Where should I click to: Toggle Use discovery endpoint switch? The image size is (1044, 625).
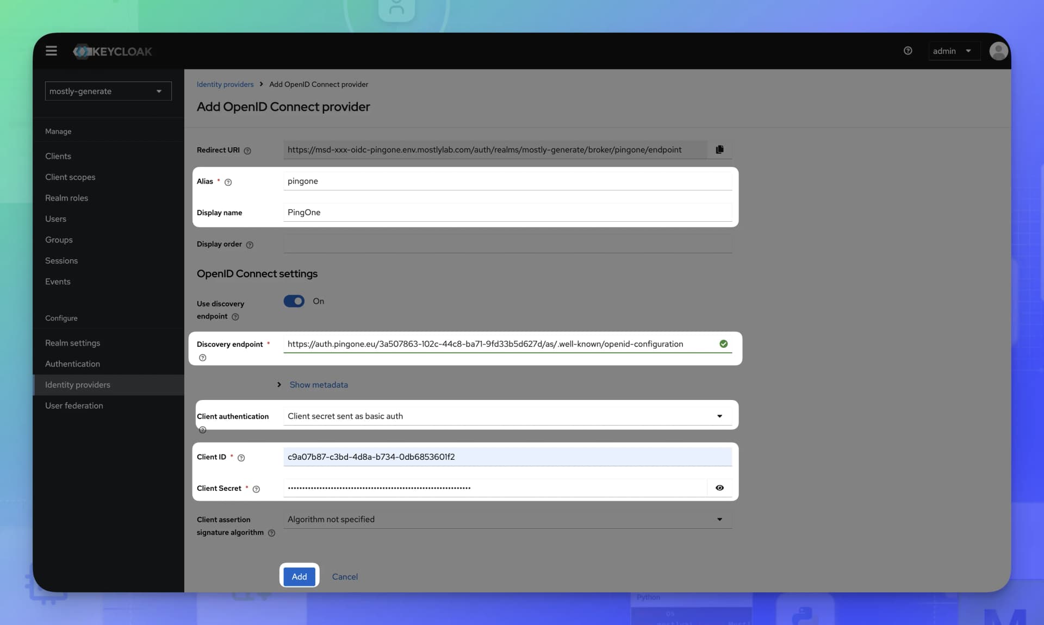coord(294,301)
